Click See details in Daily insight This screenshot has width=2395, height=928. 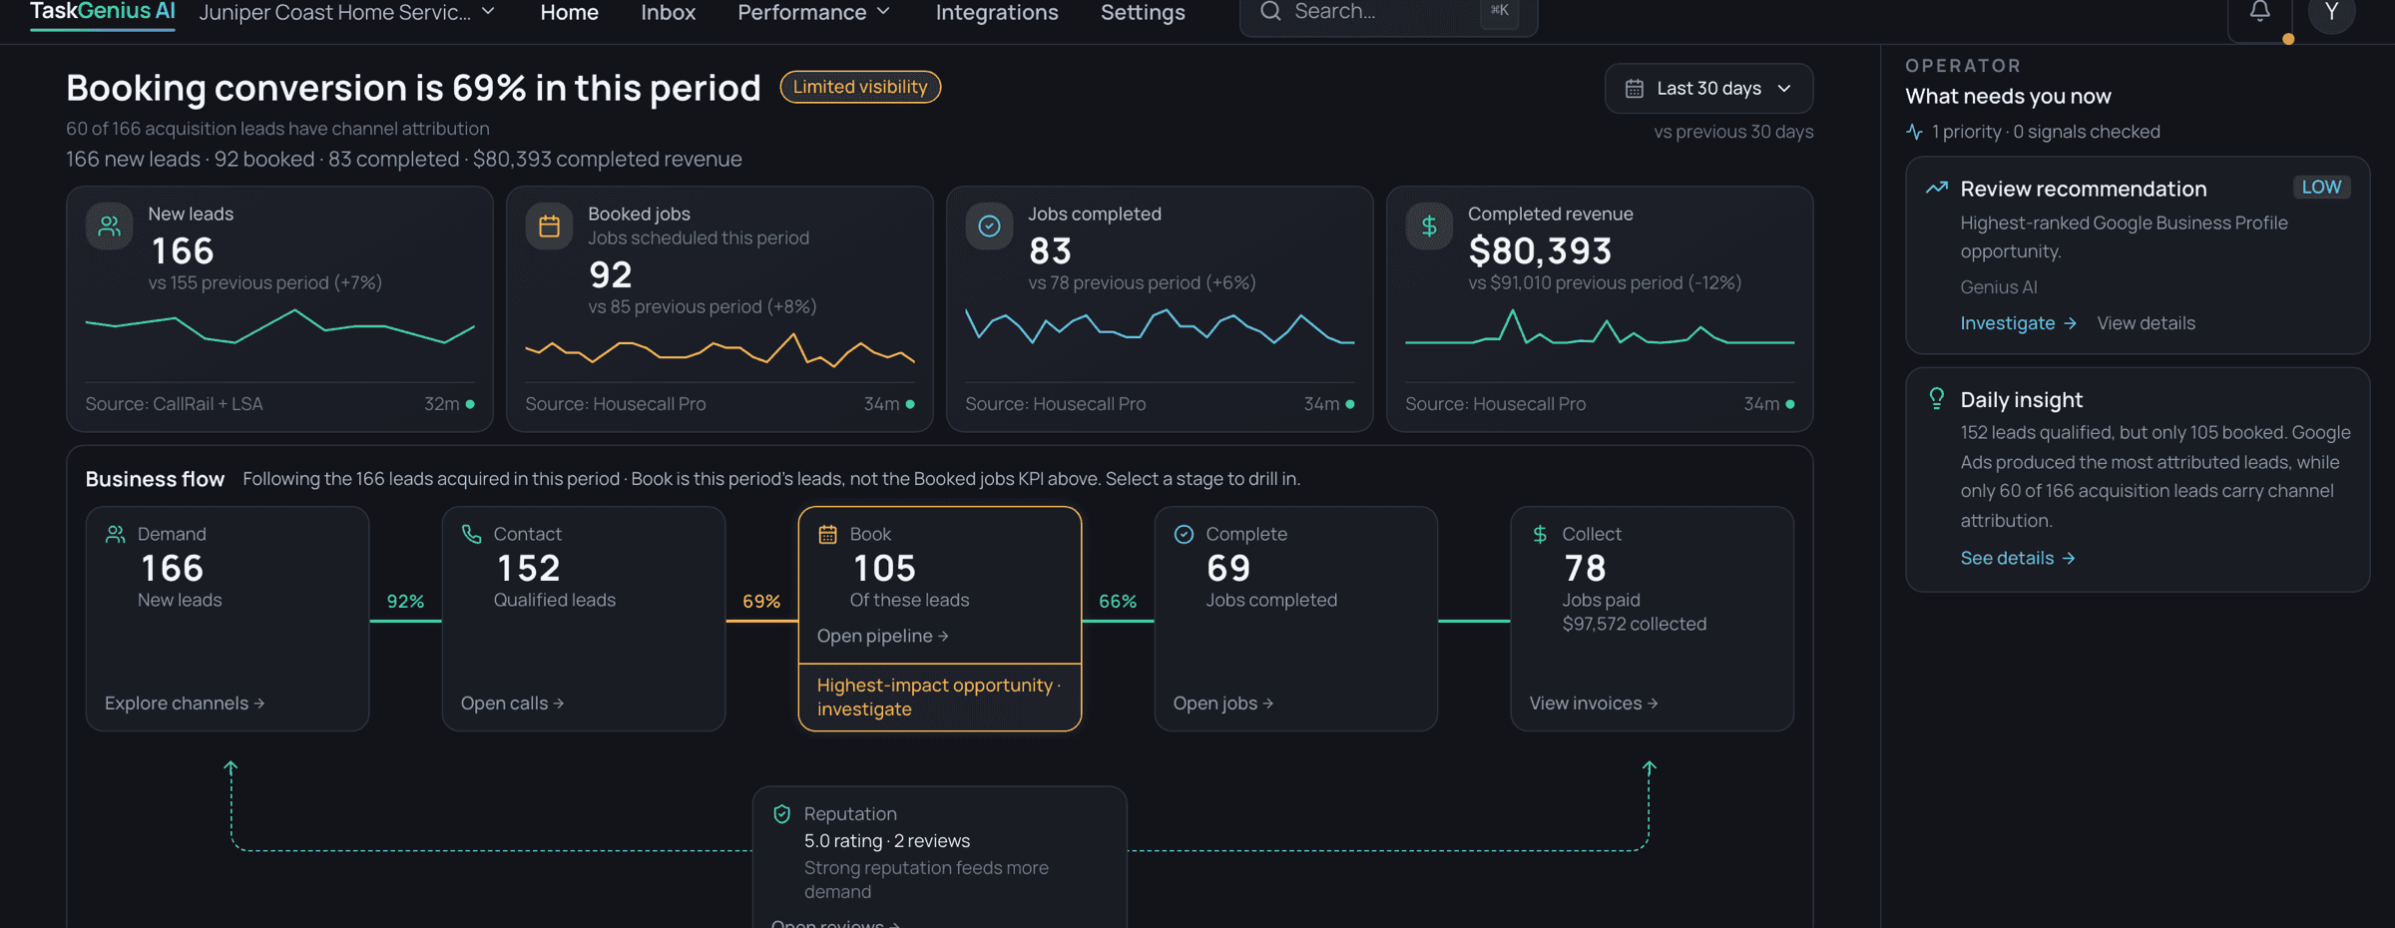pos(2017,558)
